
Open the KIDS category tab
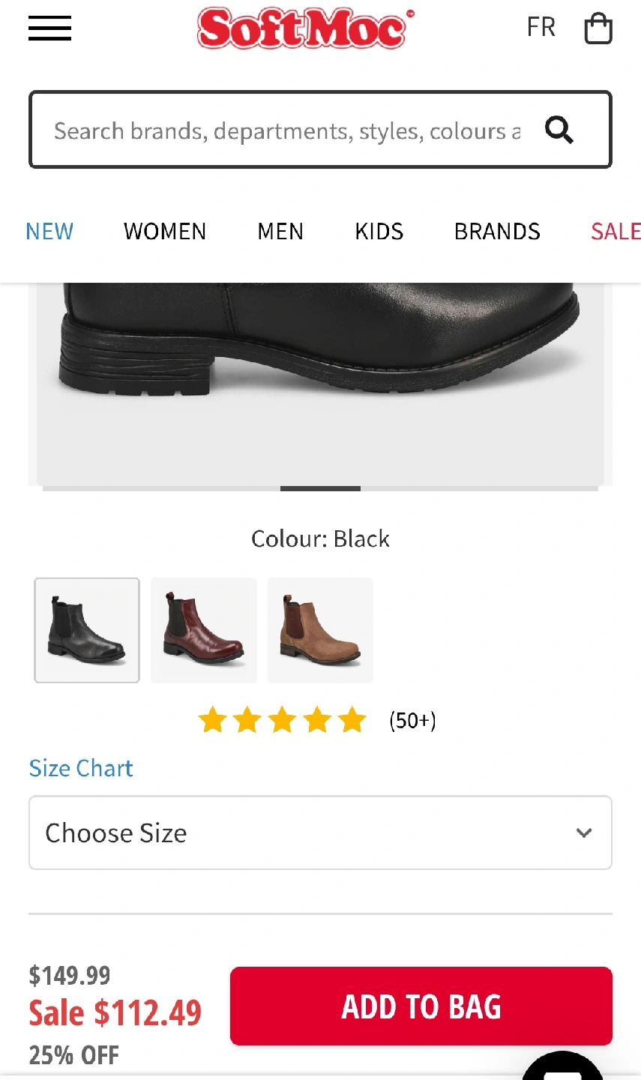tap(379, 232)
